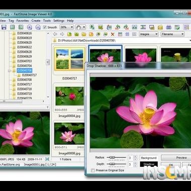The image size is (191, 191).
Task: Click the 1 Folders status text
Action: click(x=65, y=159)
